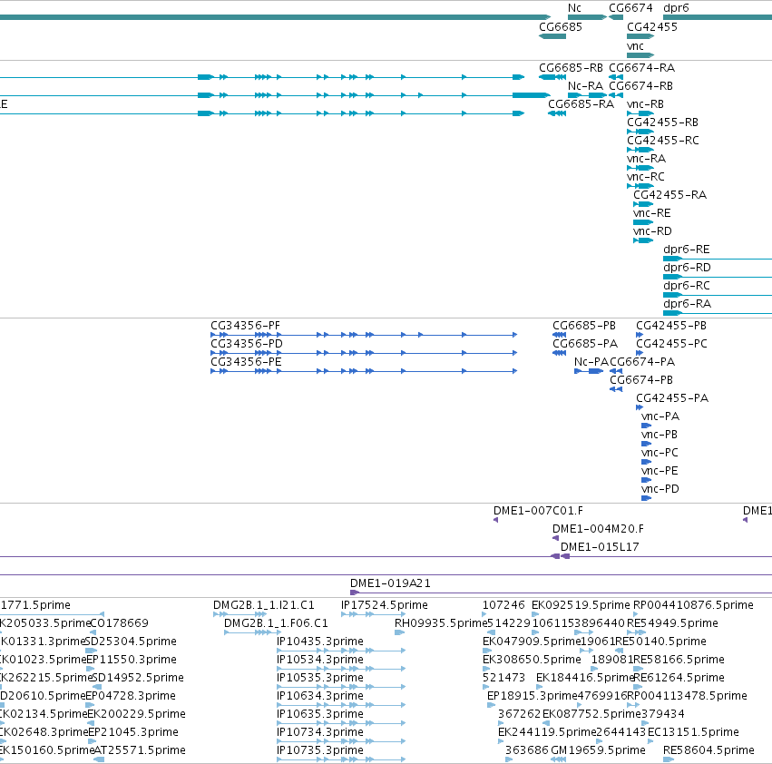Viewport: 772px width, 764px height.
Task: Click EST label IP10734.3prime
Action: [320, 732]
